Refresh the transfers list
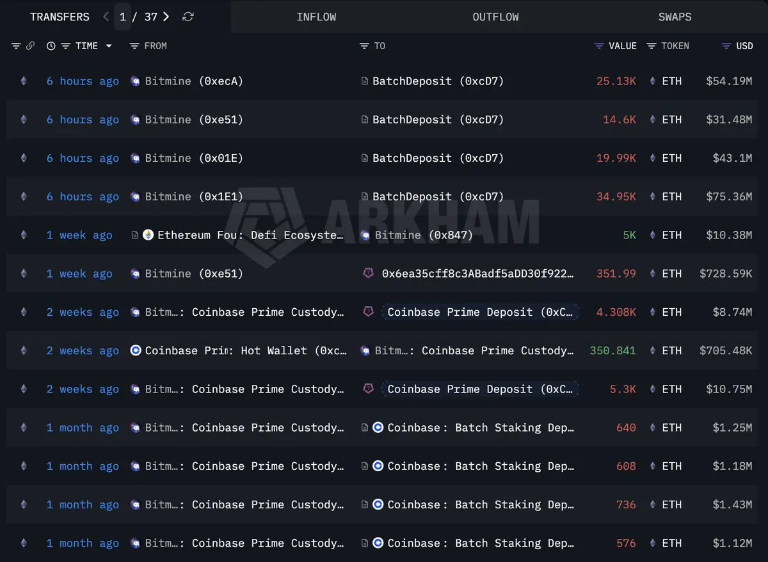The image size is (768, 562). 188,17
